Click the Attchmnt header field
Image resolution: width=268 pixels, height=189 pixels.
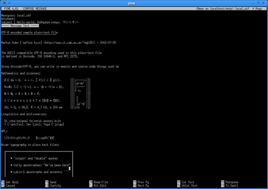click(8, 19)
